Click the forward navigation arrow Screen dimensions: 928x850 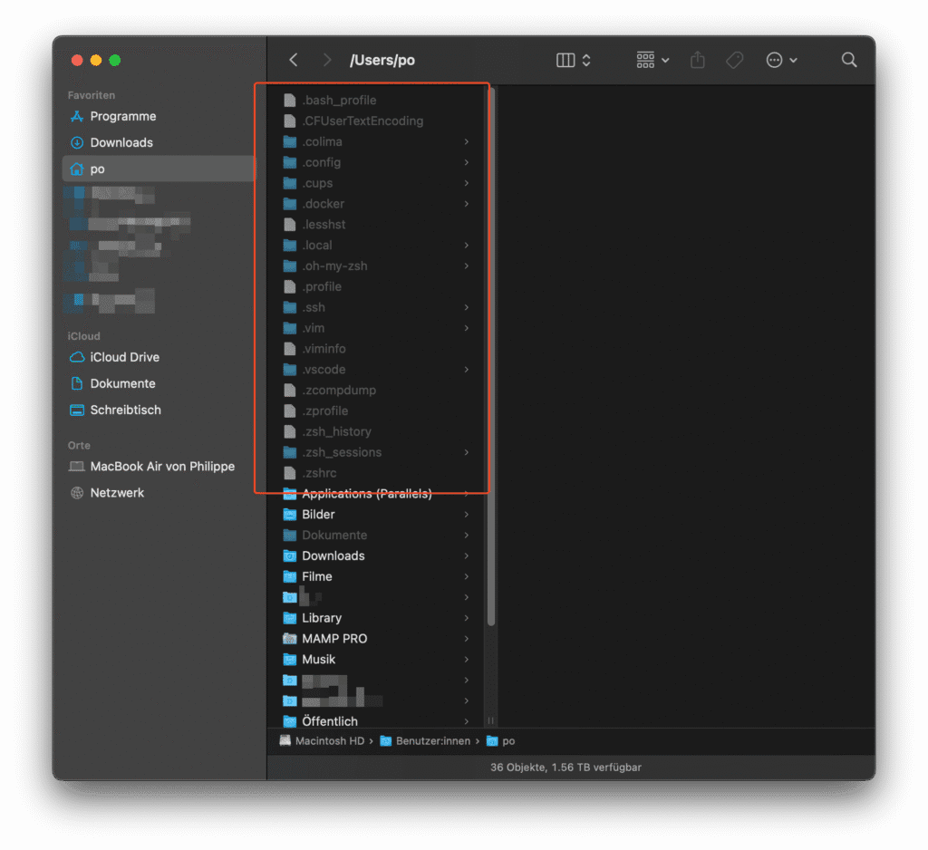pos(326,60)
